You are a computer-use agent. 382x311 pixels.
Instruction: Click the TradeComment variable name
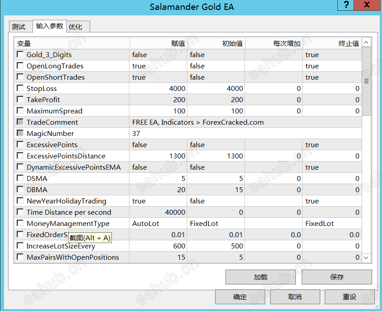click(52, 122)
